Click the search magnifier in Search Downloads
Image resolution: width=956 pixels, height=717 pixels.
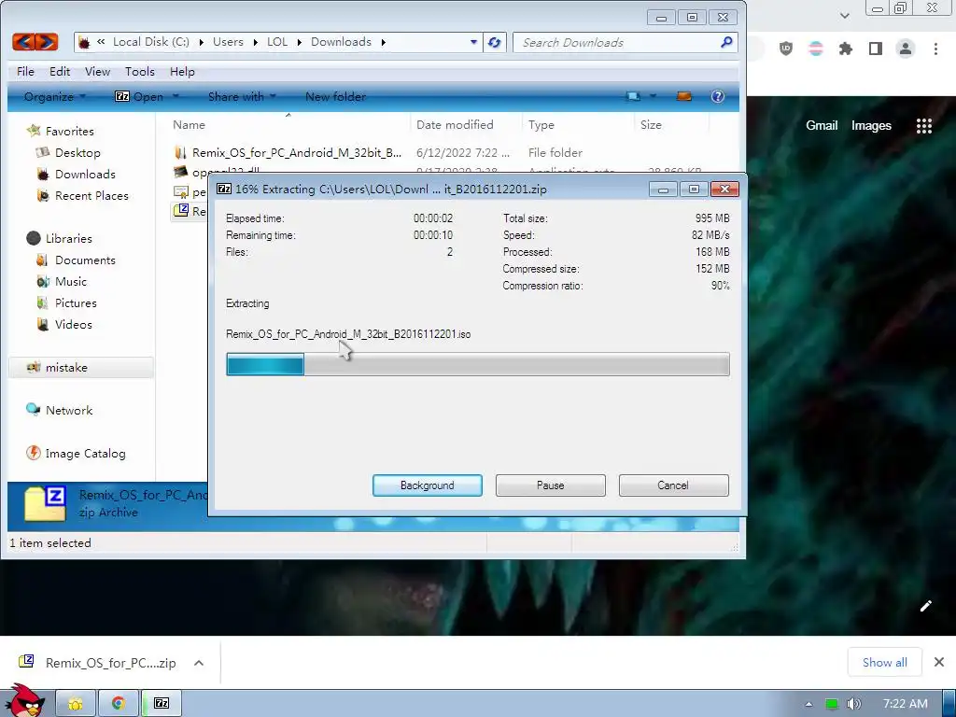726,42
